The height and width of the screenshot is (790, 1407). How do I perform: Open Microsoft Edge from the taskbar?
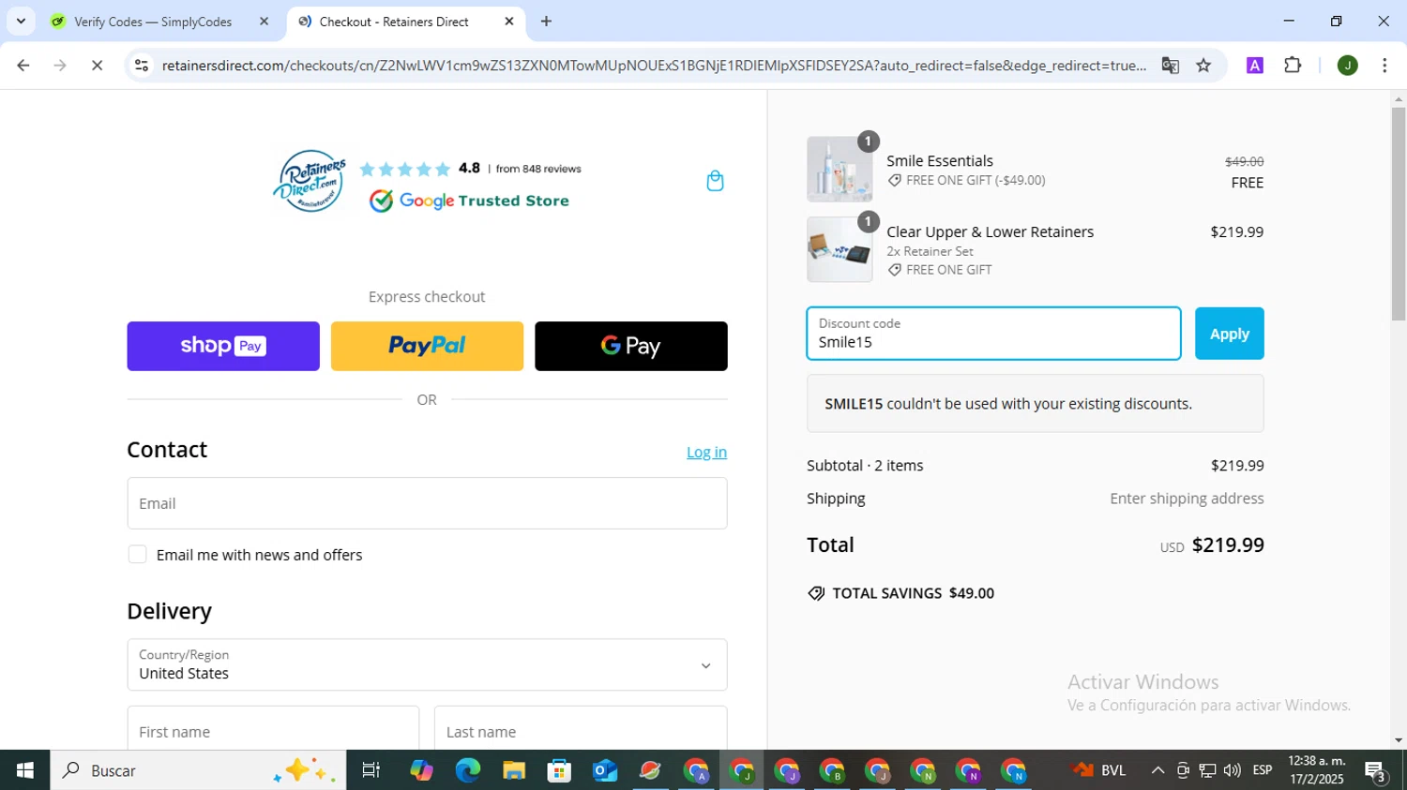click(467, 770)
